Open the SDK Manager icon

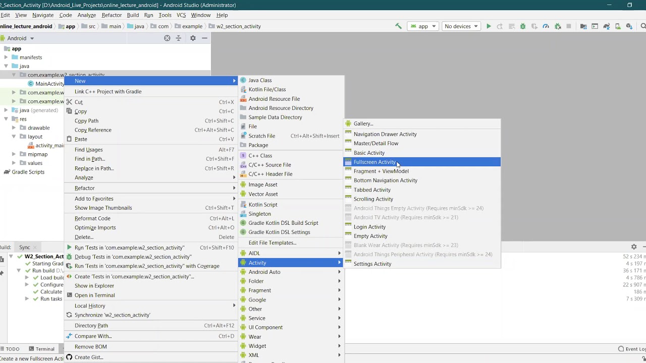(x=629, y=26)
